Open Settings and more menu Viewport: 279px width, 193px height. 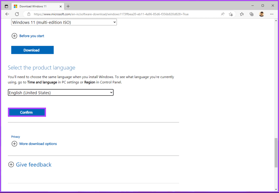point(272,14)
